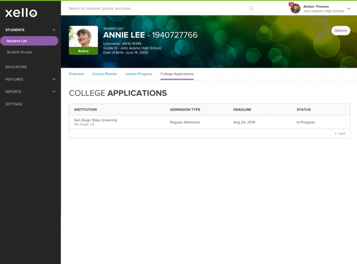Image resolution: width=357 pixels, height=264 pixels.
Task: Open SETTINGS from the sidebar
Action: (x=14, y=104)
